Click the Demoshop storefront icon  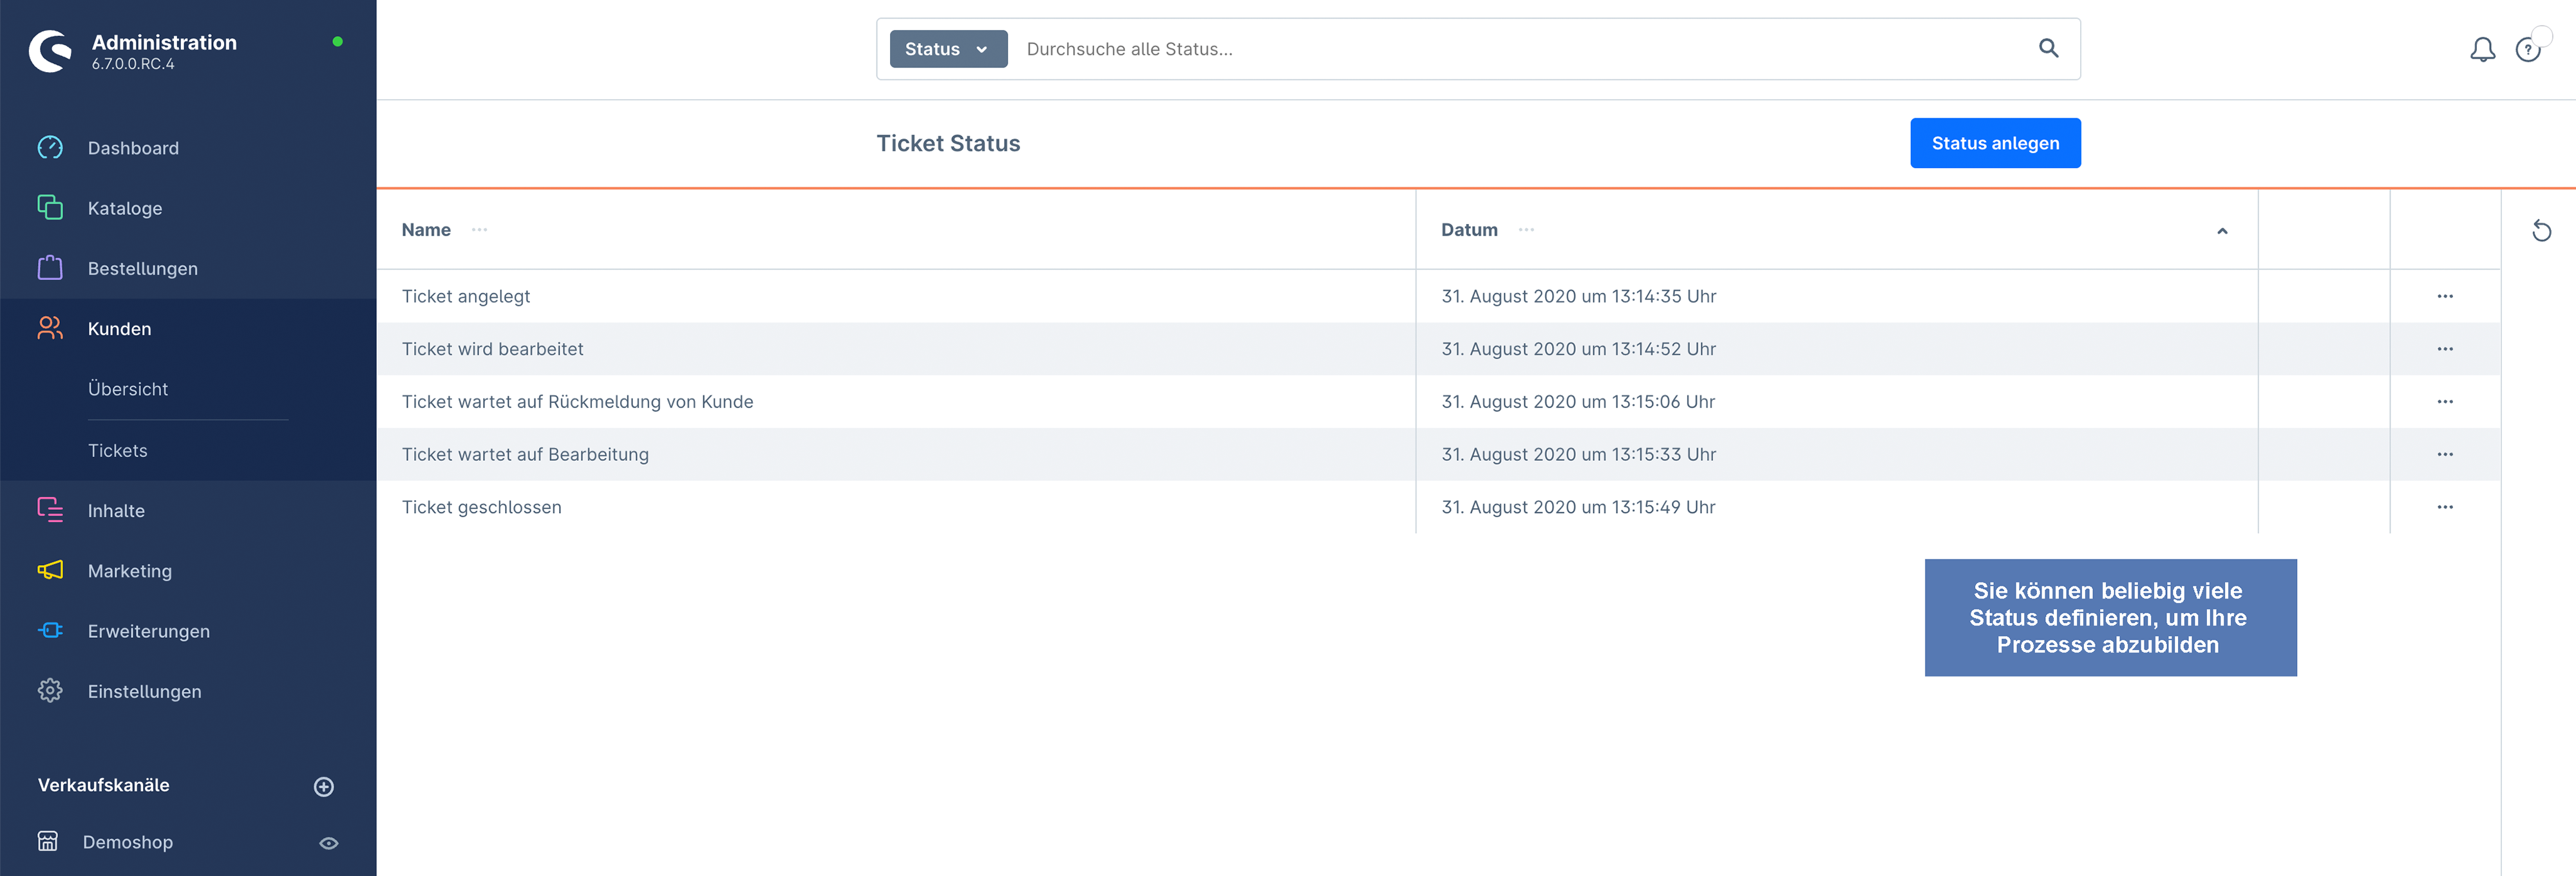click(48, 841)
